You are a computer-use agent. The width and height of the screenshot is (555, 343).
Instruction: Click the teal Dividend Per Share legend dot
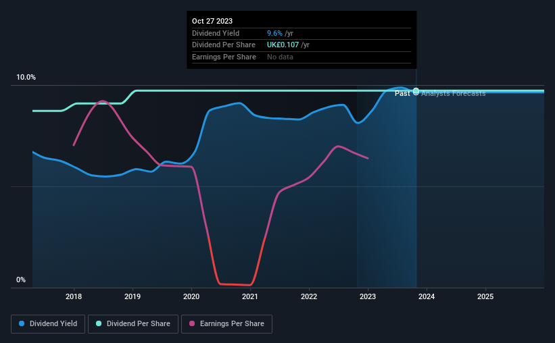click(99, 323)
